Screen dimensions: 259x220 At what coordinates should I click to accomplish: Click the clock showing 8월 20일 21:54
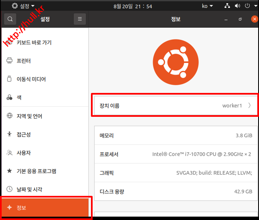[x=133, y=6]
